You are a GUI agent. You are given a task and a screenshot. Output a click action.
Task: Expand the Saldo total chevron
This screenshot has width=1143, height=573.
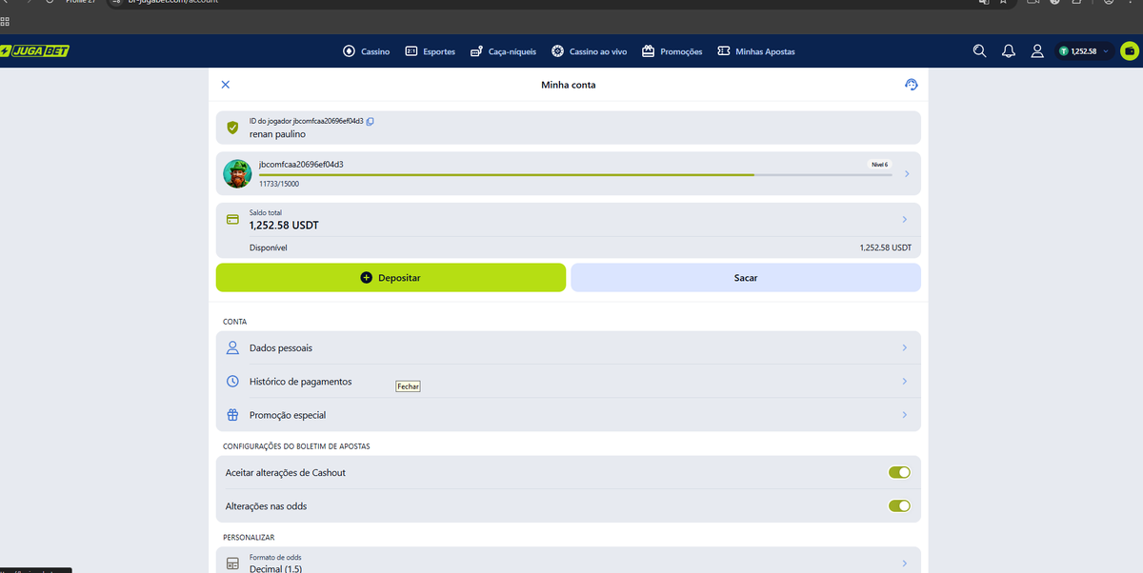tap(904, 220)
